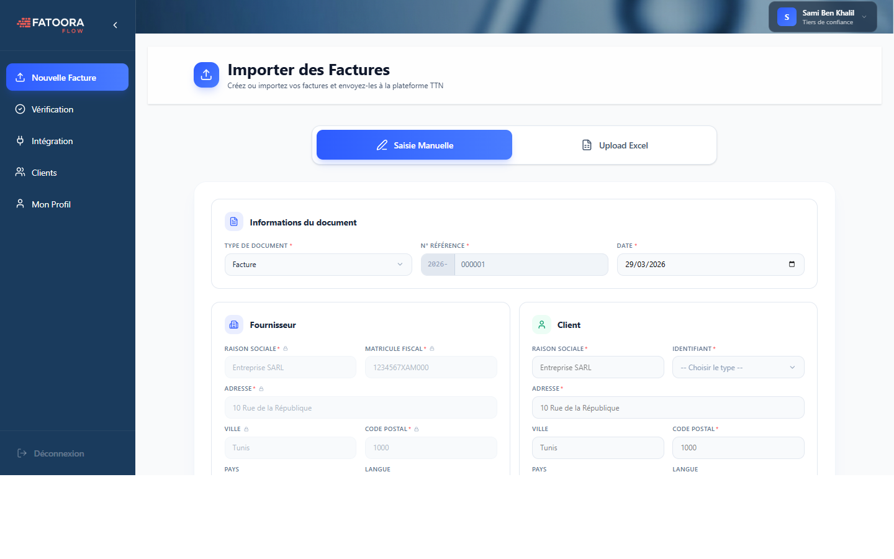Click the upload icon beside Importer des Factures
894x559 pixels.
click(x=206, y=75)
